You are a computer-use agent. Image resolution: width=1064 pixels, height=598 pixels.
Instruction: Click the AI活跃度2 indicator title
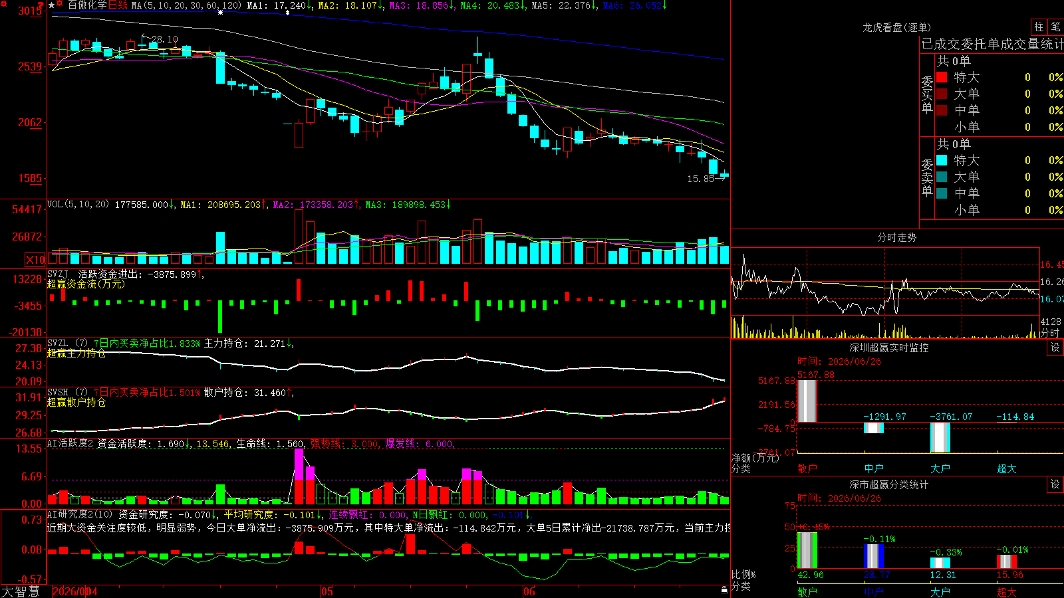[x=70, y=443]
